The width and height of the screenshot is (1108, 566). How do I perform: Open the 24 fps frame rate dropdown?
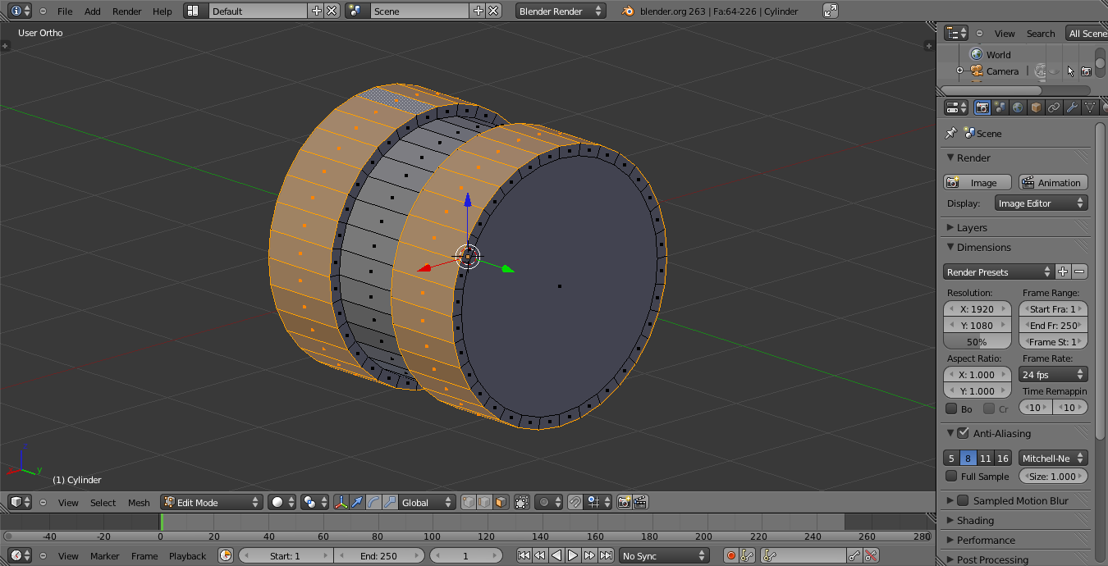(1053, 374)
